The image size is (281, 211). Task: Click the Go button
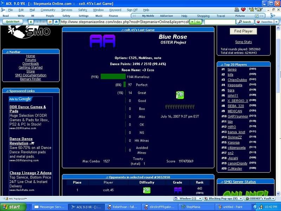click(x=198, y=22)
